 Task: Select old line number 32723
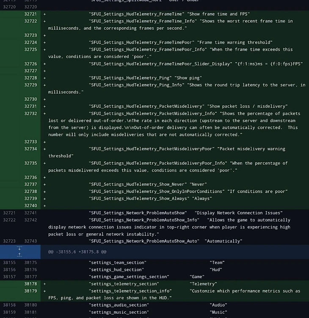coord(9,241)
